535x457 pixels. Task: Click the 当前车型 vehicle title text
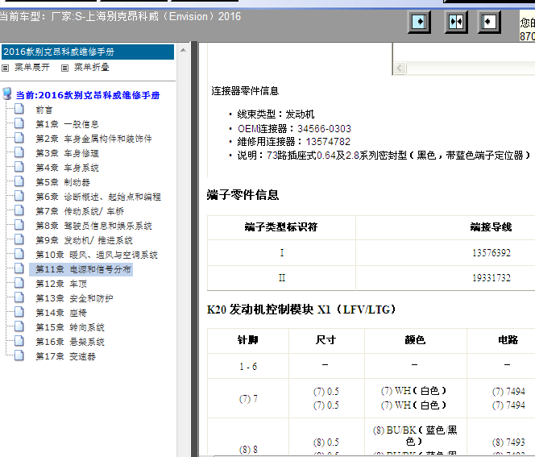pyautogui.click(x=120, y=16)
